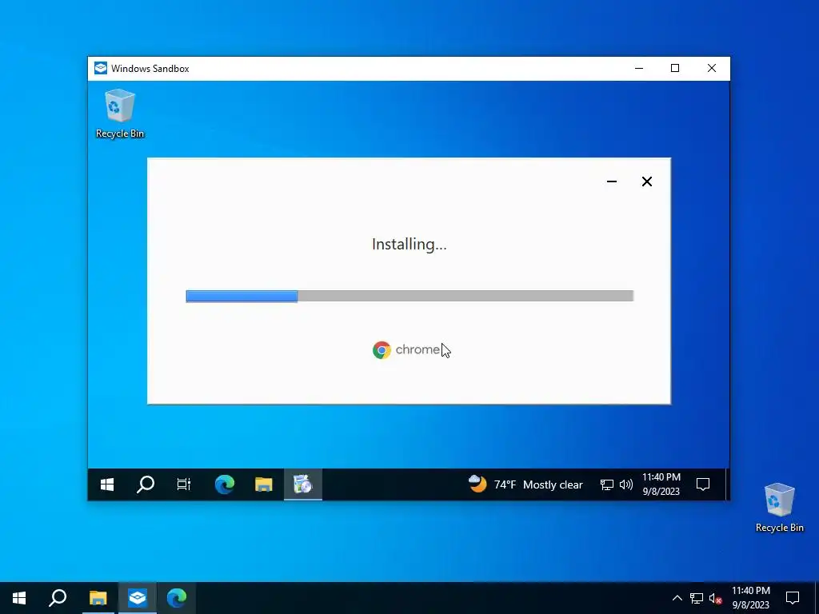Screen dimensions: 819x614
Task: Open the Sandbox clock showing 11:40 PM
Action: pyautogui.click(x=661, y=484)
